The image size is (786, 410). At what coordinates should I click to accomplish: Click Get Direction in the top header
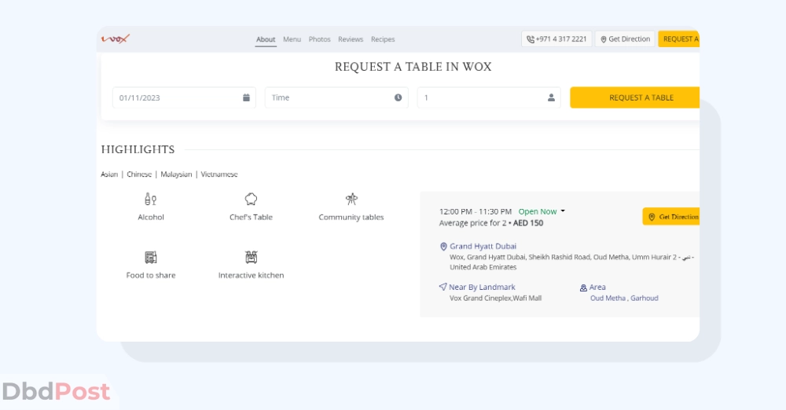pos(625,39)
